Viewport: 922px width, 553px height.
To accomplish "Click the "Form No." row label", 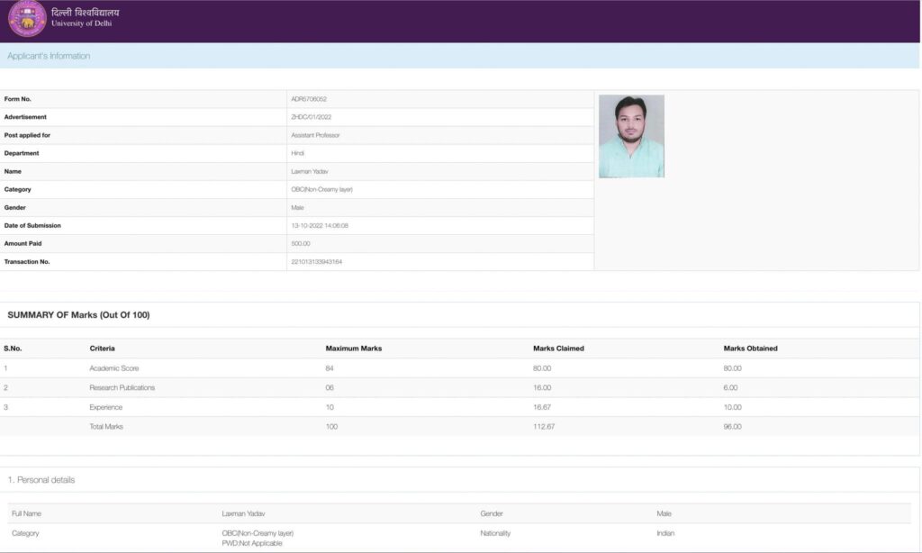I will pyautogui.click(x=18, y=99).
